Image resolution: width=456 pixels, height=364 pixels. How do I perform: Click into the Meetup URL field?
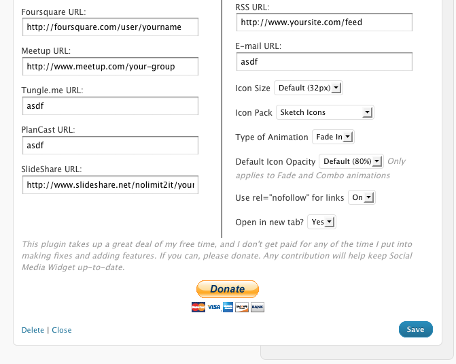110,67
